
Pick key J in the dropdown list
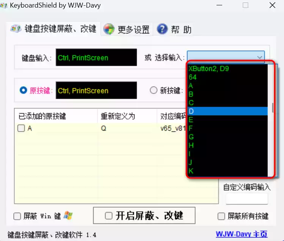pyautogui.click(x=228, y=162)
